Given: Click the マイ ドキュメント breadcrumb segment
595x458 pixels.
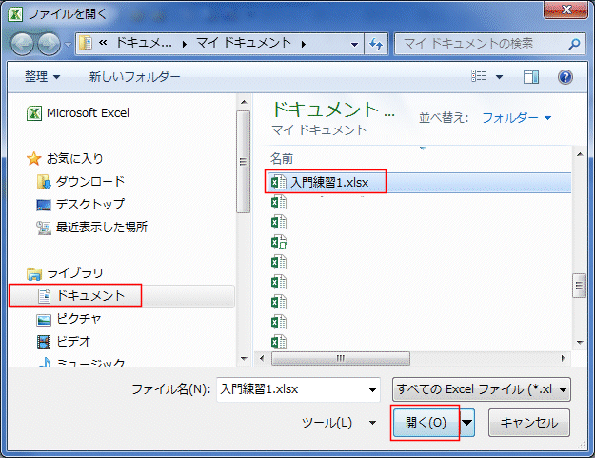Looking at the screenshot, I should pos(244,43).
